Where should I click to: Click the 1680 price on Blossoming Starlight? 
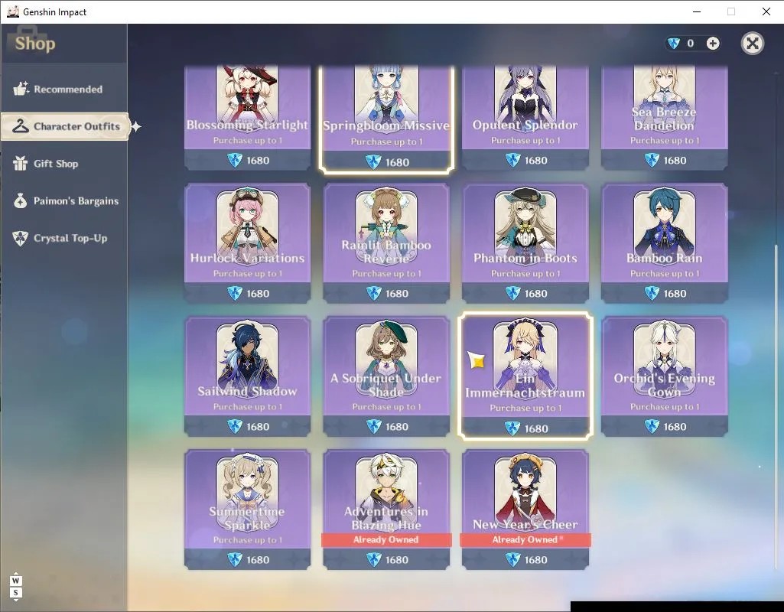[x=258, y=161]
